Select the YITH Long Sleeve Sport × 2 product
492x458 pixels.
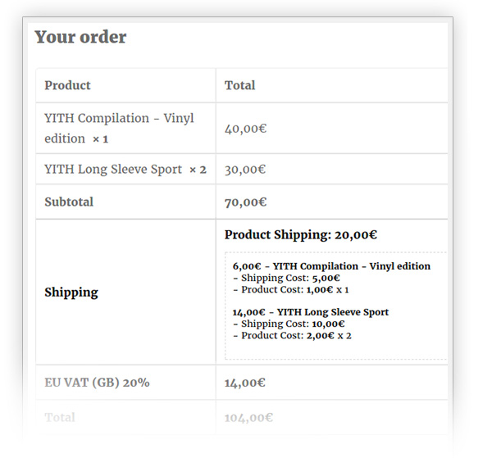(x=125, y=170)
